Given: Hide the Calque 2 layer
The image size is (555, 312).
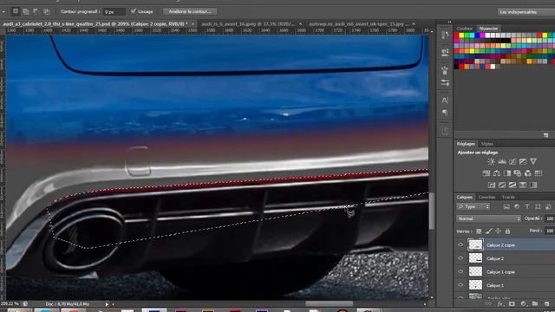Looking at the screenshot, I should (460, 258).
